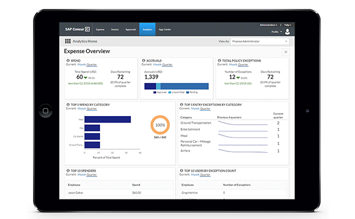Screen dimensions: 355x219
Task: Select the Analytics tab
Action: [x=147, y=30]
